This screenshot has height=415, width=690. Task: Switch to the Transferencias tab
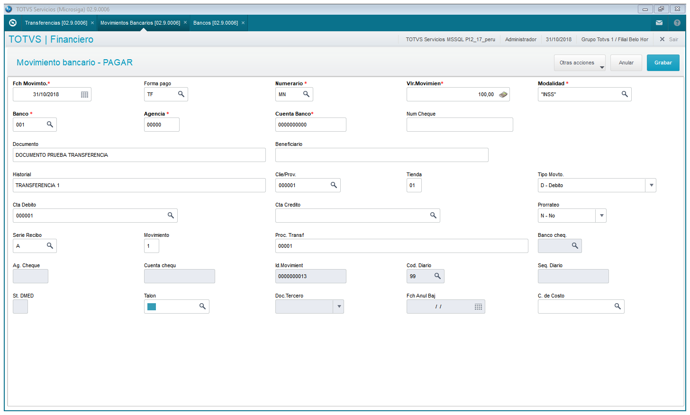(56, 23)
